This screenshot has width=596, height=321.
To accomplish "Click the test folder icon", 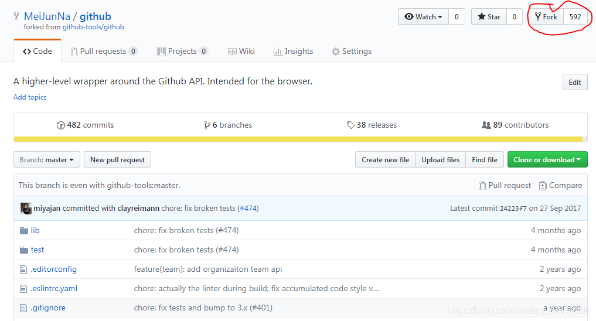I will click(24, 250).
